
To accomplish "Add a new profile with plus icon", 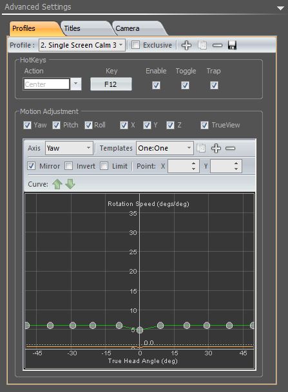I will pos(186,45).
